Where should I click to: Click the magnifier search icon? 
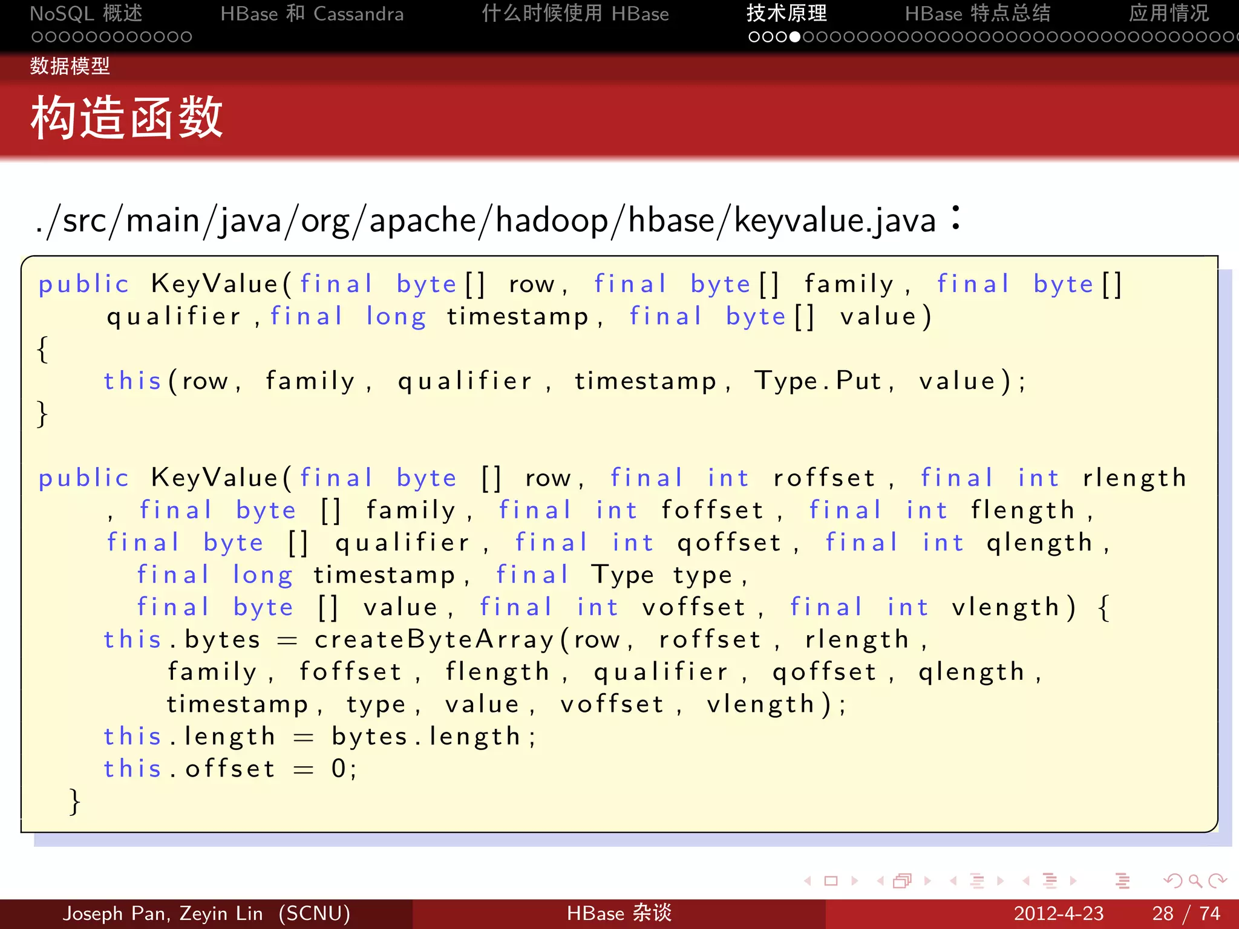tap(1195, 881)
